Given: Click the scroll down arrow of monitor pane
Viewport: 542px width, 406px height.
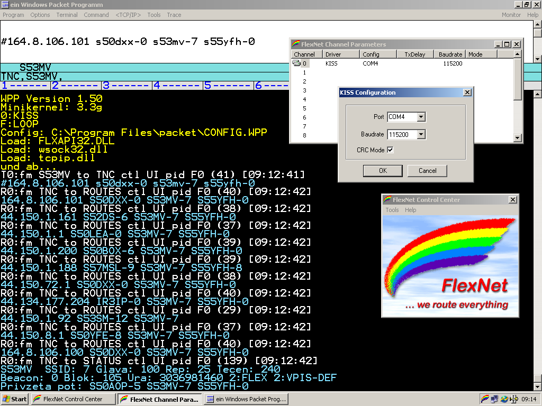Looking at the screenshot, I should (538, 386).
